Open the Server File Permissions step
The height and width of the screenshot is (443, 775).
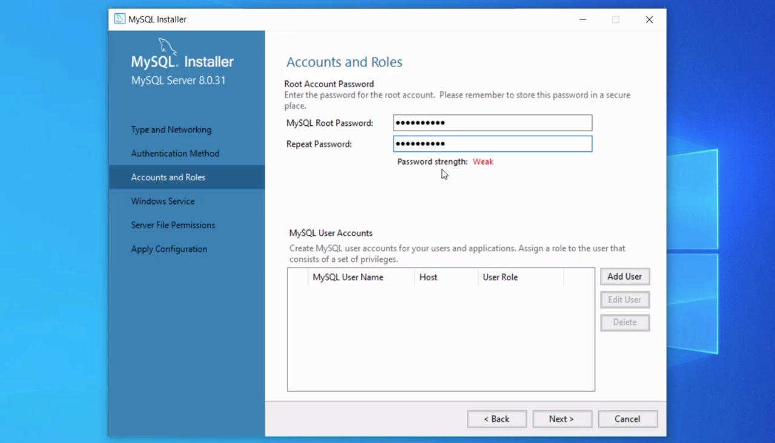(x=173, y=225)
